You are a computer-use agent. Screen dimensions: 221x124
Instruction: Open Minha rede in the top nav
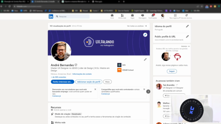[x=122, y=16]
